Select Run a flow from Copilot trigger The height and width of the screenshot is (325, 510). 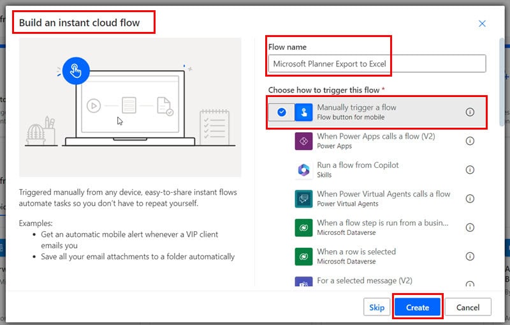point(377,170)
